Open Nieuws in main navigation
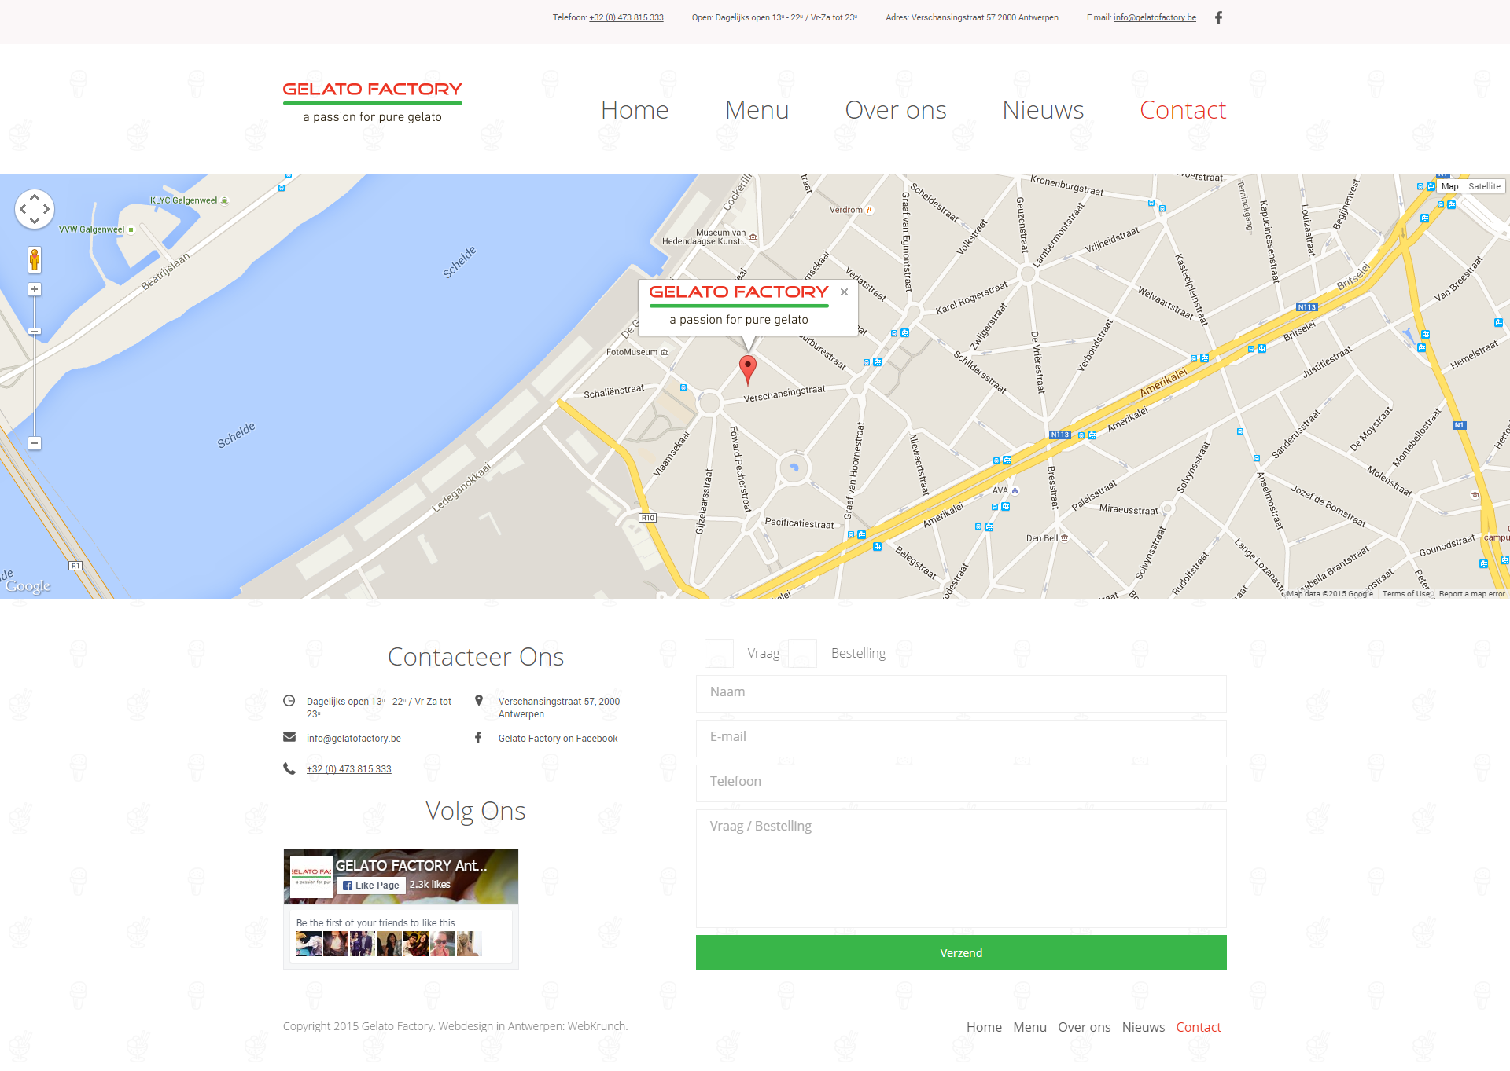The height and width of the screenshot is (1071, 1510). tap(1043, 110)
